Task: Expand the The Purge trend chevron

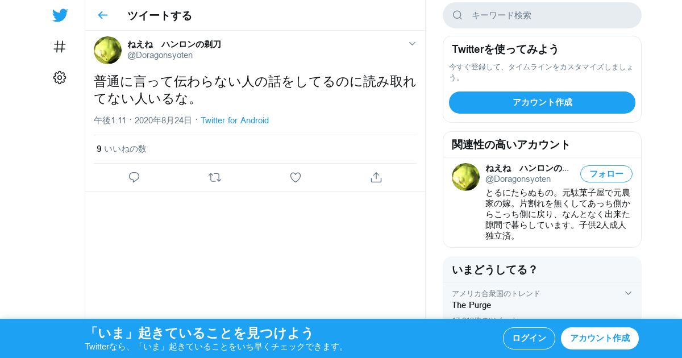Action: click(628, 293)
